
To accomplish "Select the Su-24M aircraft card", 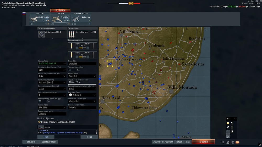I will (81, 19).
